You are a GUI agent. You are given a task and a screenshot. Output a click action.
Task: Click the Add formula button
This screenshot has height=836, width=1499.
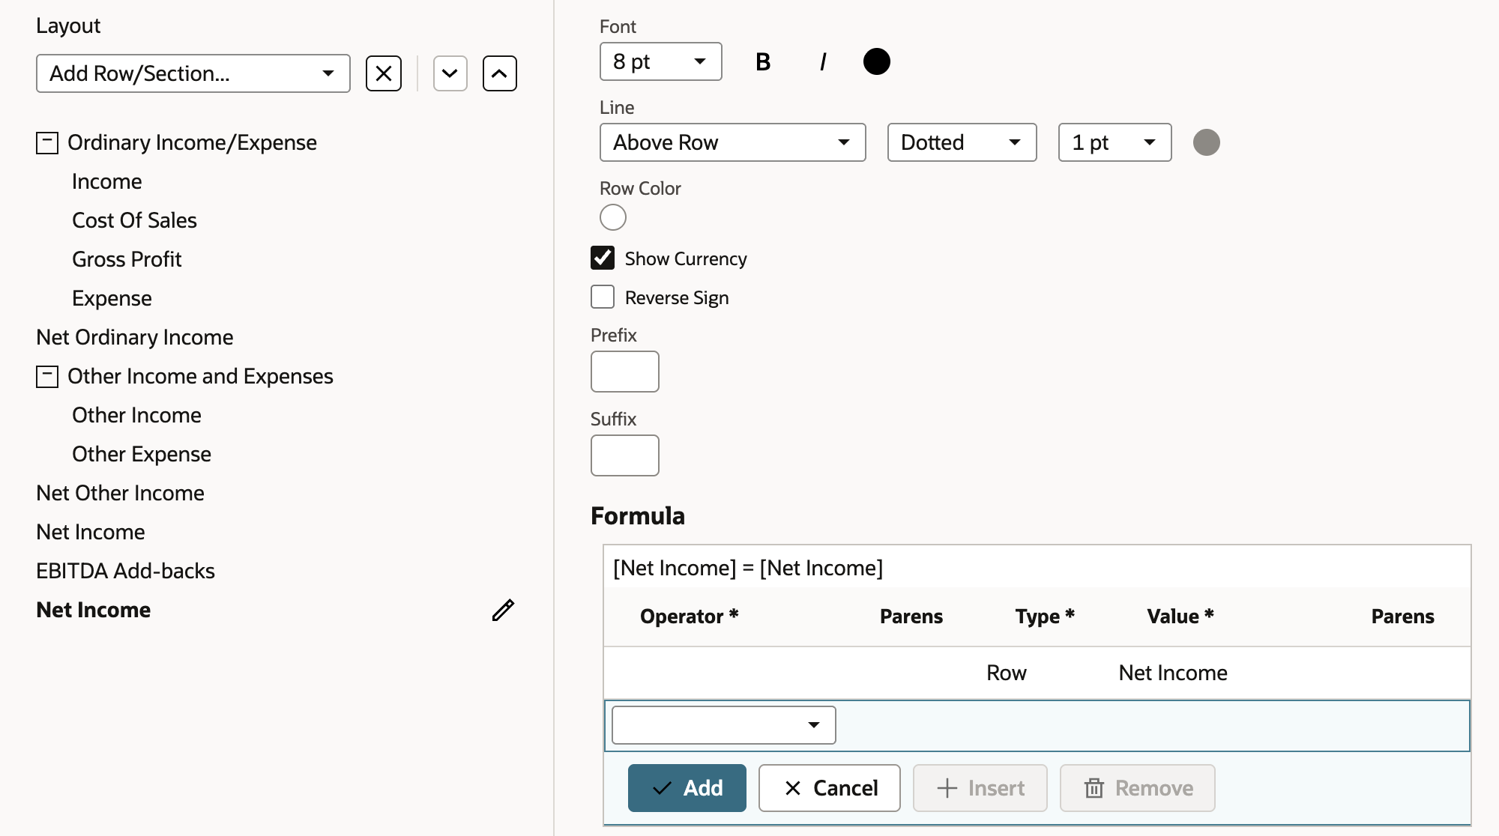pyautogui.click(x=687, y=788)
